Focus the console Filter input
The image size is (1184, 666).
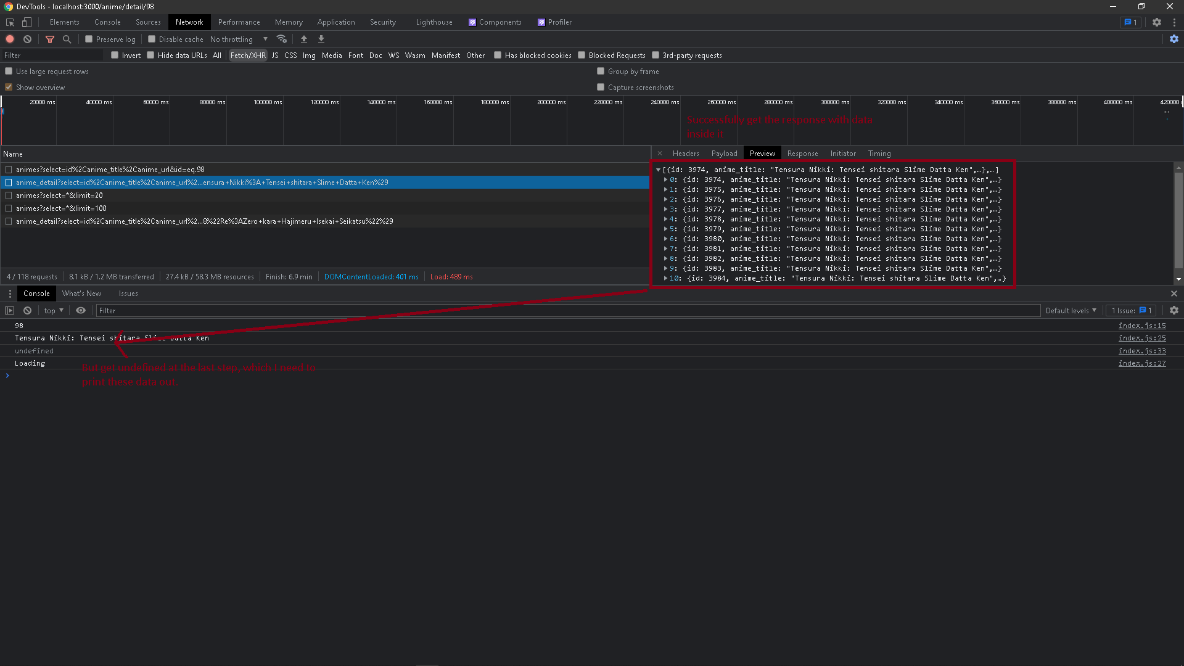click(x=568, y=311)
